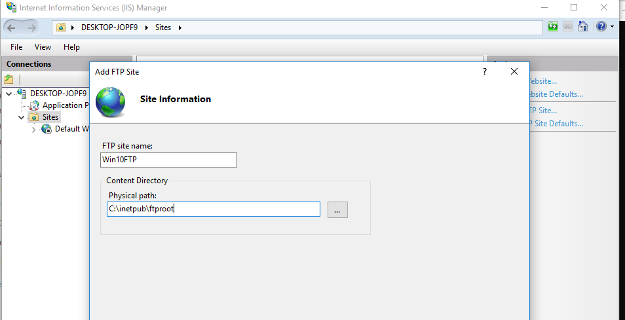Collapse the Sites tree node
Image resolution: width=625 pixels, height=320 pixels.
(x=21, y=118)
